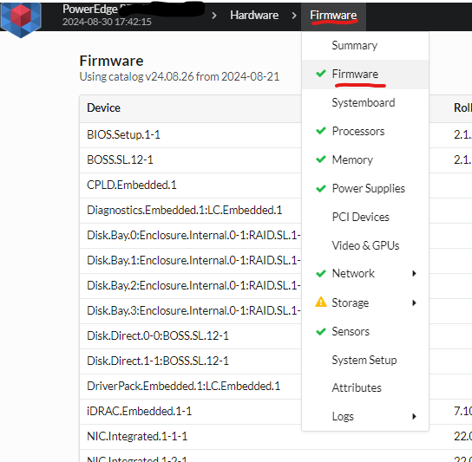472x462 pixels.
Task: Choose Video & GPUs menu entry
Action: 365,245
